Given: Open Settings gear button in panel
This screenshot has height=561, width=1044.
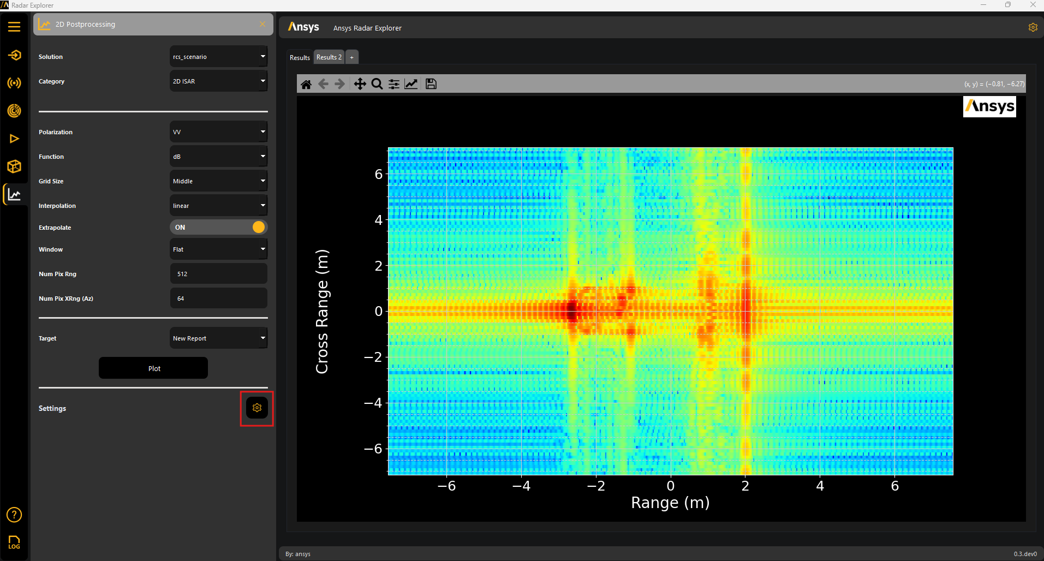Looking at the screenshot, I should pos(257,408).
